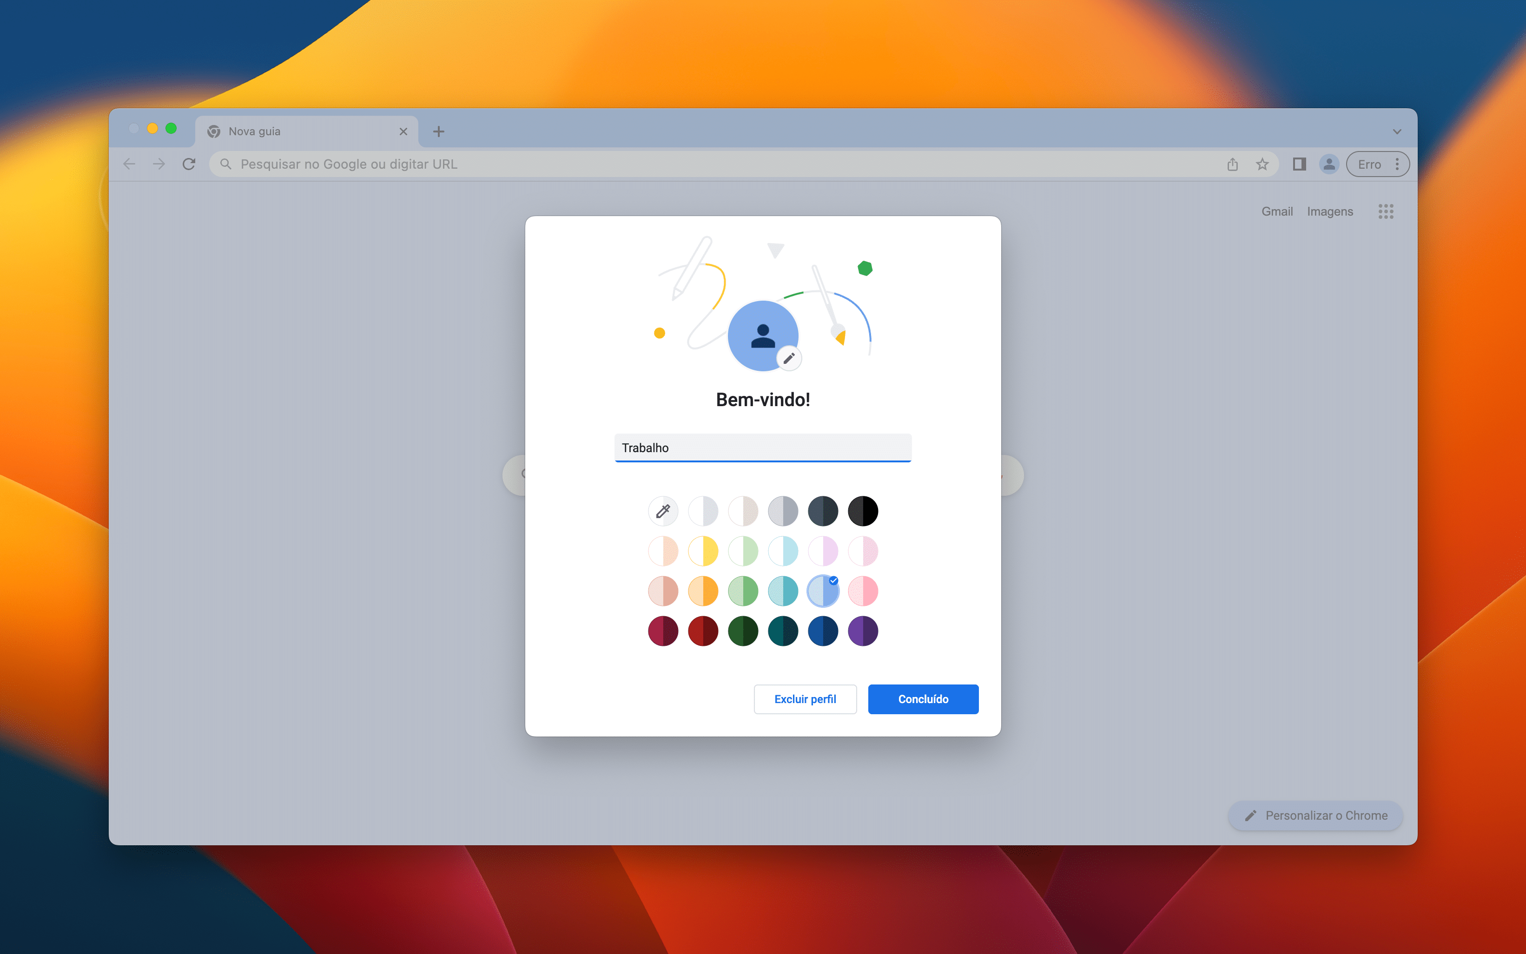Open the Gmail link

point(1277,211)
